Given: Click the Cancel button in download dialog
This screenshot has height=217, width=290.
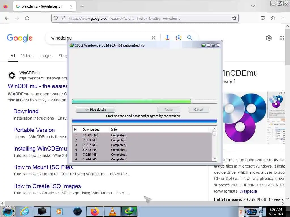Looking at the screenshot, I should (x=199, y=110).
